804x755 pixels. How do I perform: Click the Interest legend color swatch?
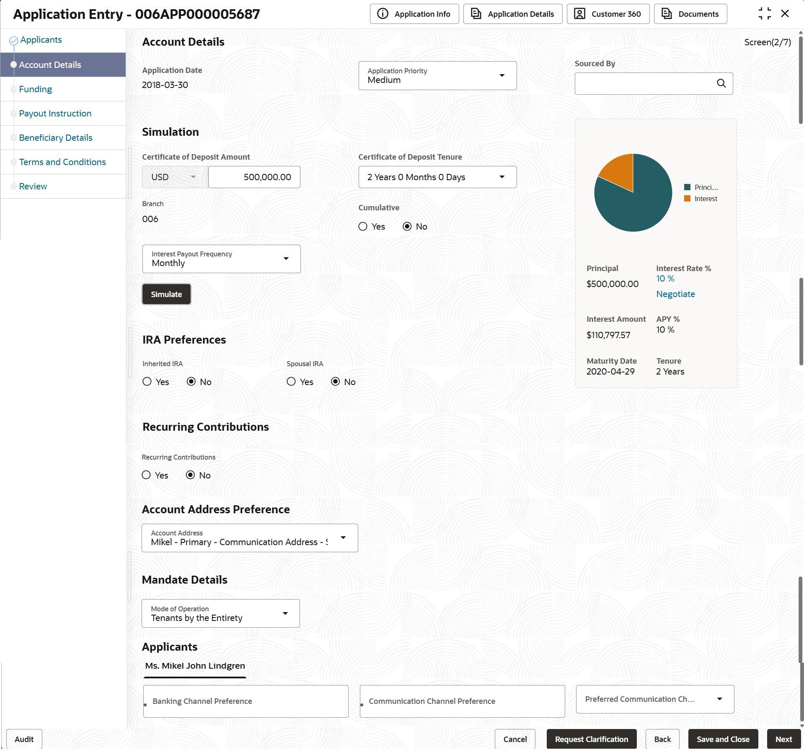click(x=687, y=199)
